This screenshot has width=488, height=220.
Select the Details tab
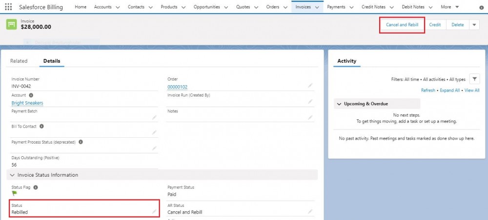click(x=52, y=61)
